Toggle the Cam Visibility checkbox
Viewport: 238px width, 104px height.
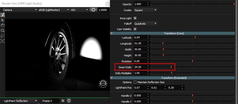click(135, 29)
